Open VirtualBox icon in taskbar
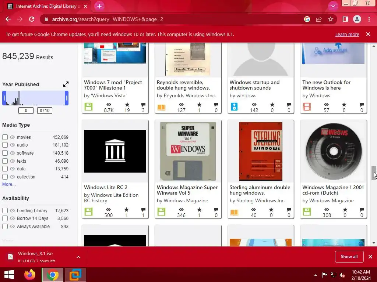377x282 pixels. tap(75, 275)
